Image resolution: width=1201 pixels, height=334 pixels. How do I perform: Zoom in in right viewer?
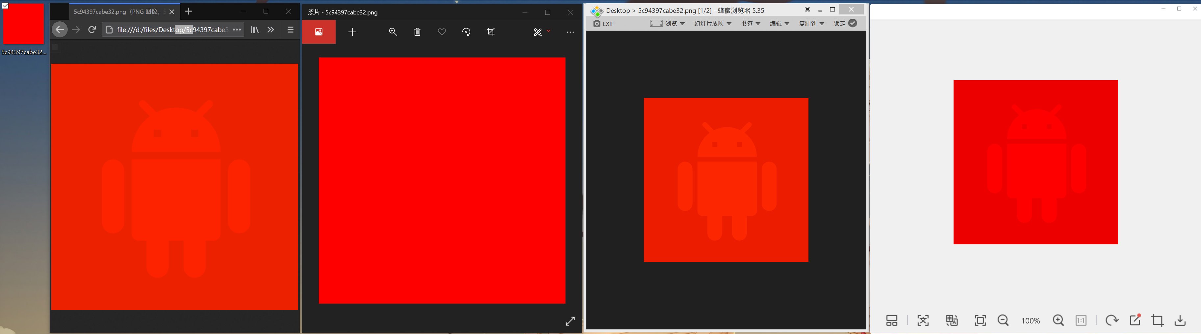[1058, 320]
